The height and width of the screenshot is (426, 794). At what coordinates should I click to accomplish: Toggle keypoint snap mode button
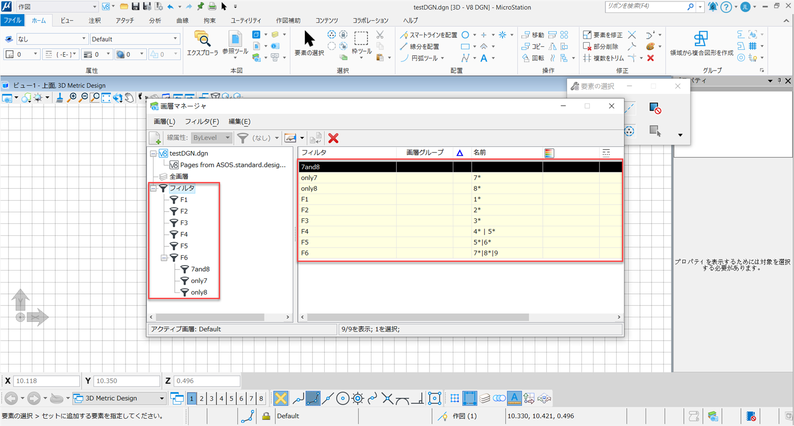[313, 398]
